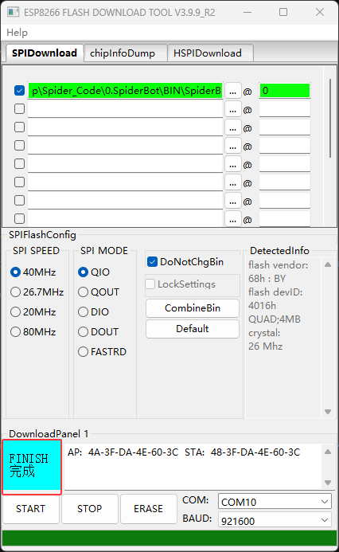Image resolution: width=339 pixels, height=552 pixels.
Task: Select 80MHz SPI speed
Action: [33, 331]
